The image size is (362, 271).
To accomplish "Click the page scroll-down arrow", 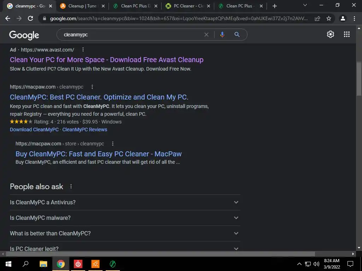I will 359,248.
